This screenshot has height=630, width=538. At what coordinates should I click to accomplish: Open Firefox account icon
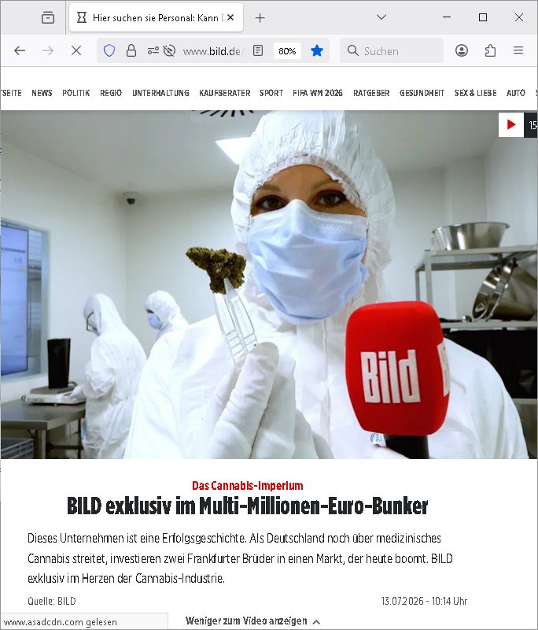tap(462, 50)
